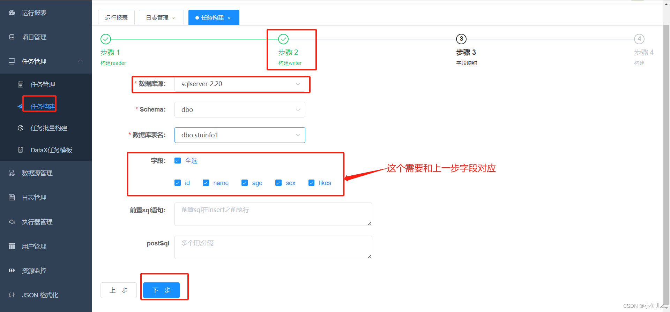Click the 步骤 1 构建reader label
Viewport: 670px width, 312px height.
[x=113, y=57]
